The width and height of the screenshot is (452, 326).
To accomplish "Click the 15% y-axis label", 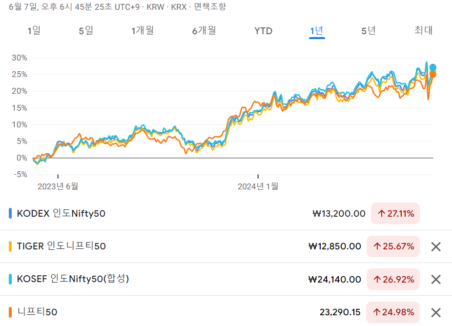I will [x=20, y=108].
